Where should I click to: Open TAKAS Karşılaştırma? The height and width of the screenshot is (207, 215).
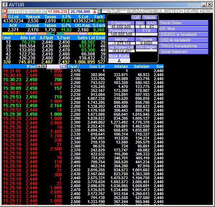[184, 46]
